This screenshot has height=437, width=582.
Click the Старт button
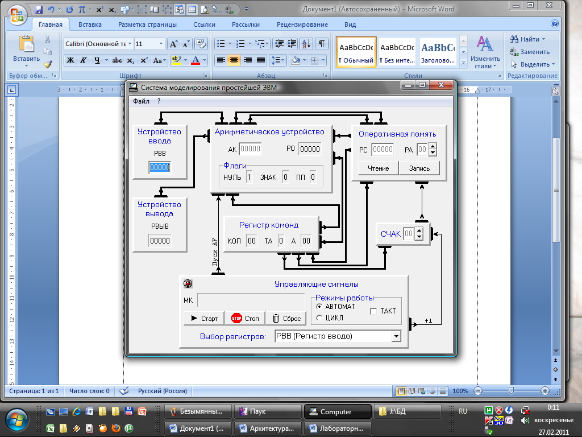[x=204, y=319]
